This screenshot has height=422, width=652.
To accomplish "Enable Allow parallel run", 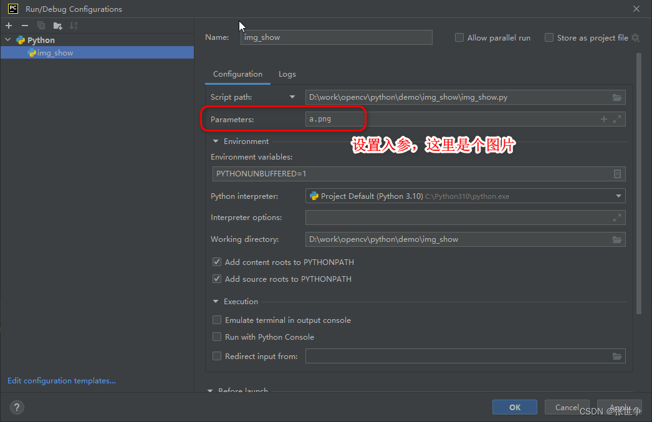I will (x=459, y=37).
